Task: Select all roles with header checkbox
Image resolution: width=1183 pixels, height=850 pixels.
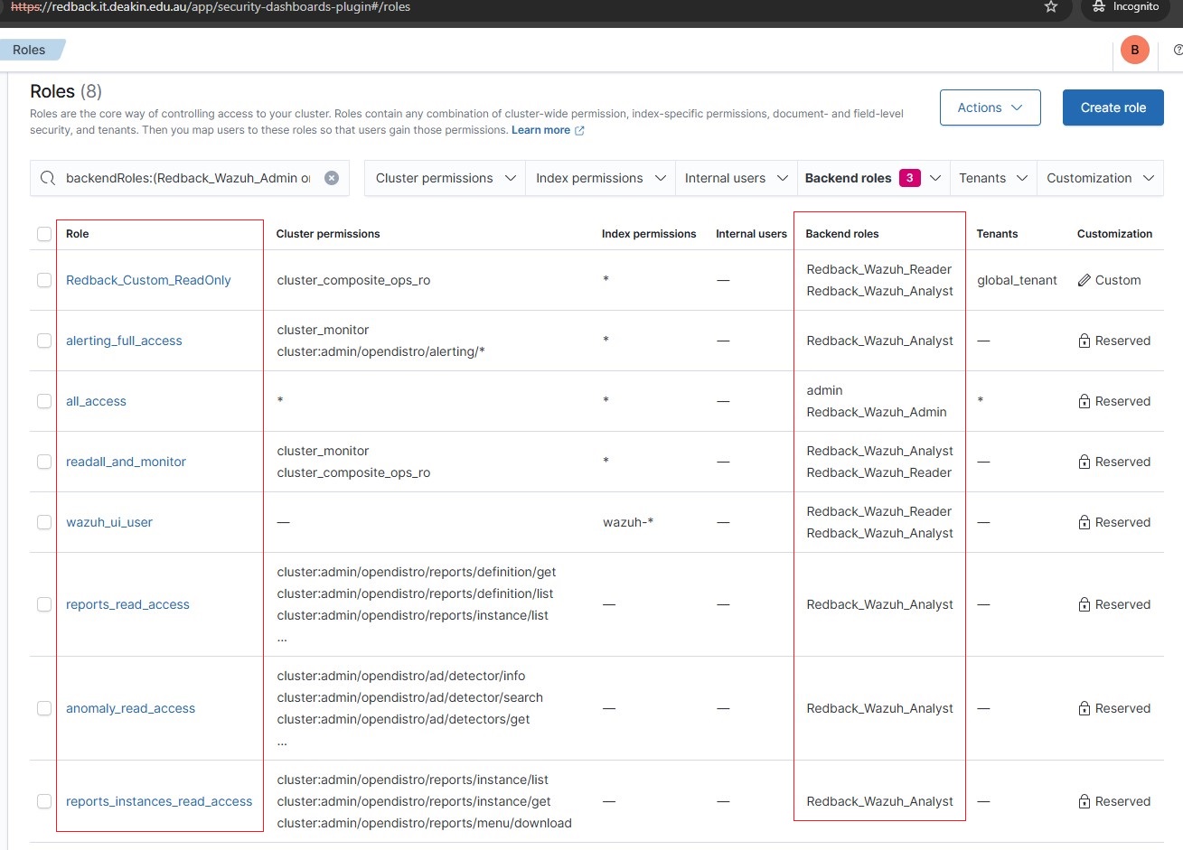Action: point(44,234)
